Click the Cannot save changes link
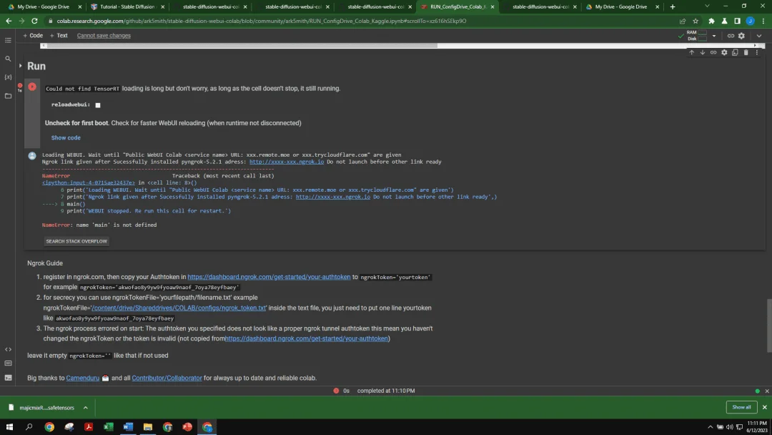 point(104,36)
